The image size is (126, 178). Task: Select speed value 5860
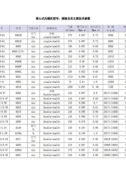111,77
